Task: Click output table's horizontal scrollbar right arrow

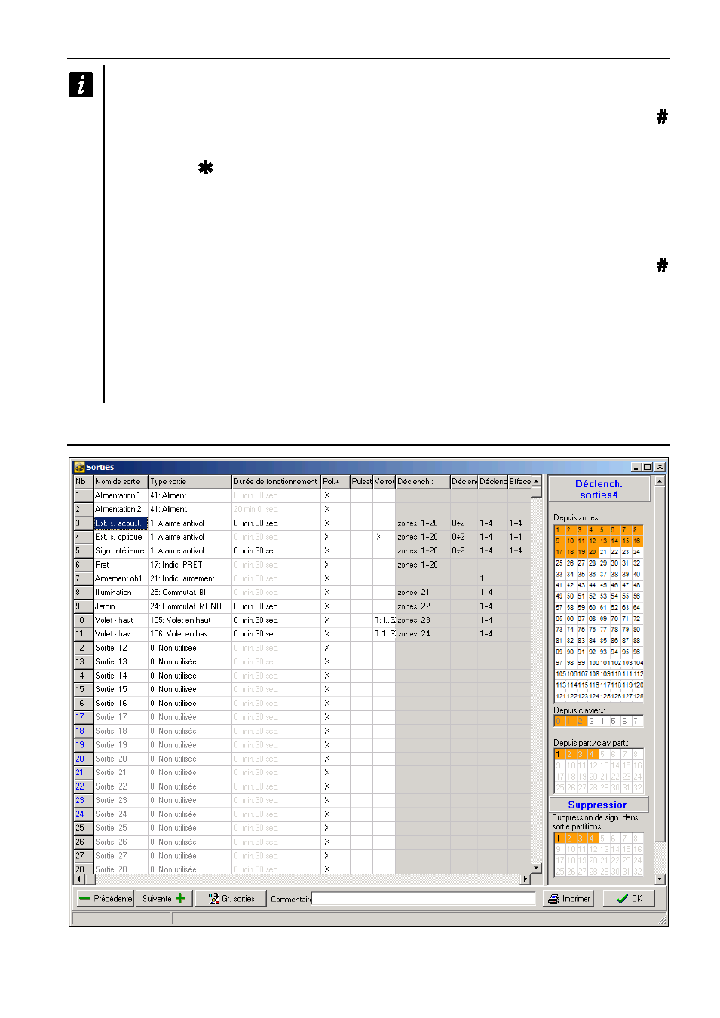Action: (x=525, y=879)
